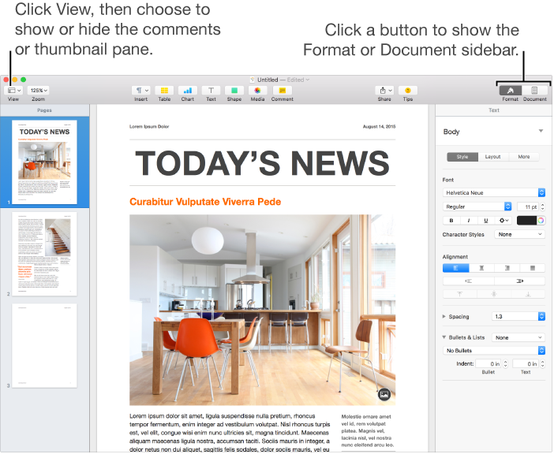This screenshot has width=554, height=454.
Task: Select page 3 blank thumbnail
Action: (x=44, y=346)
